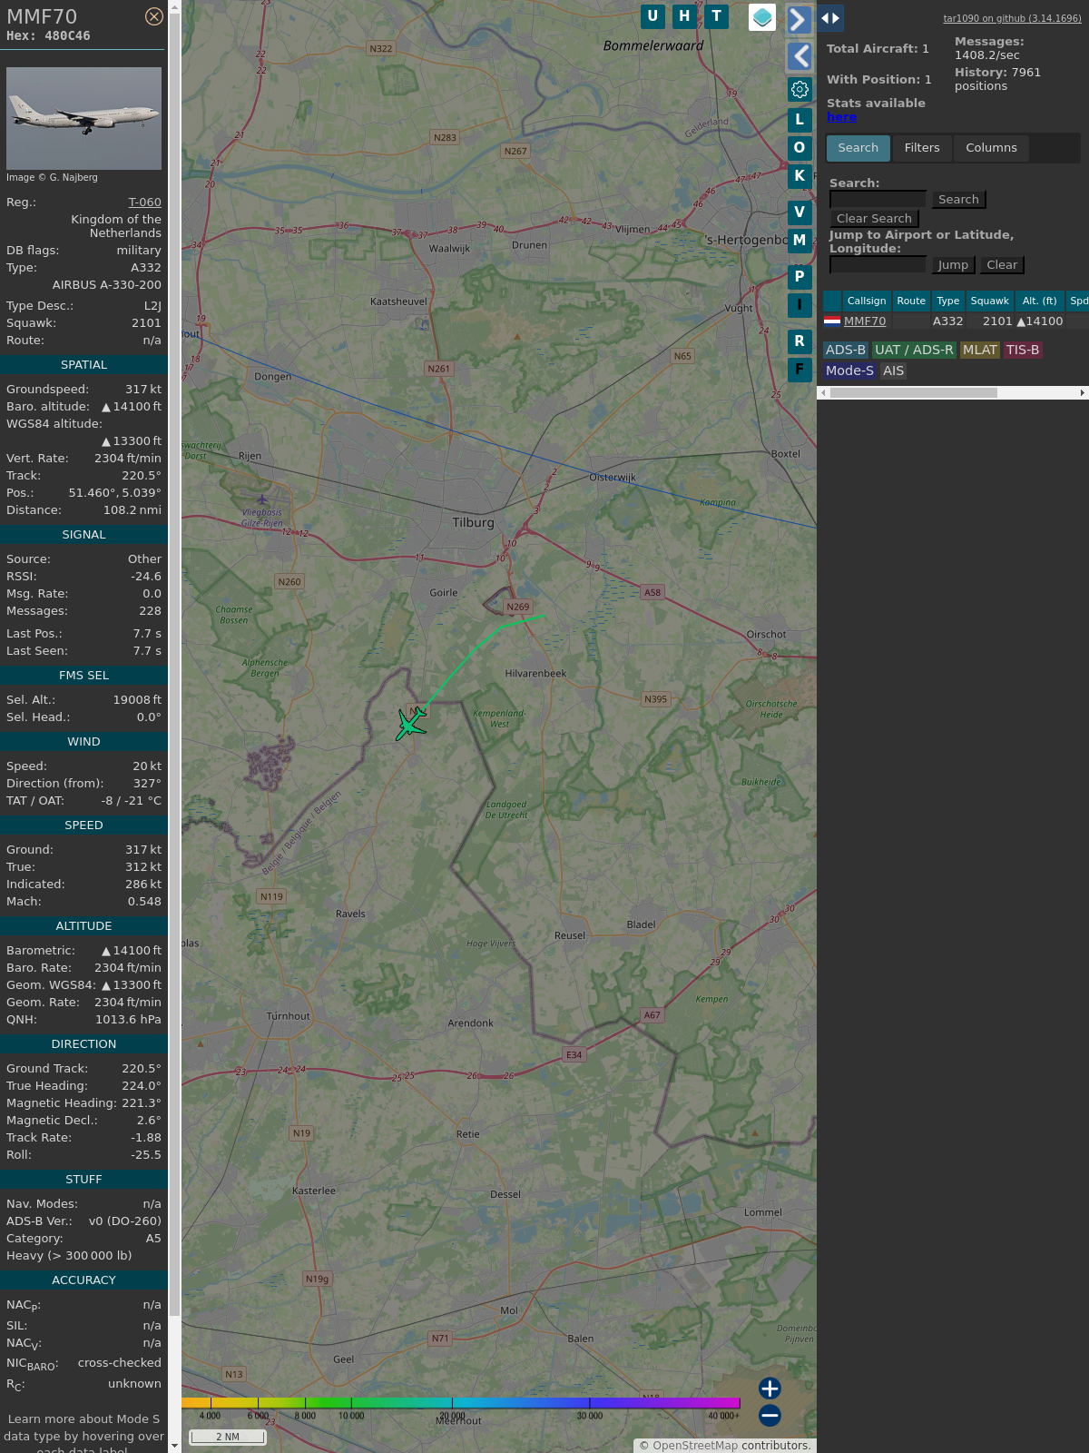This screenshot has width=1089, height=1453.
Task: Click the right arrow sidebar expand button
Action: click(799, 19)
